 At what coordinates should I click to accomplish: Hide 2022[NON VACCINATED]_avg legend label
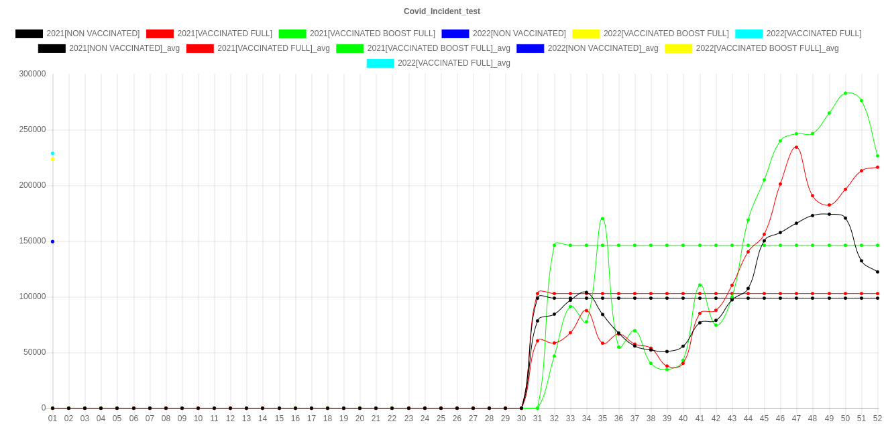602,48
